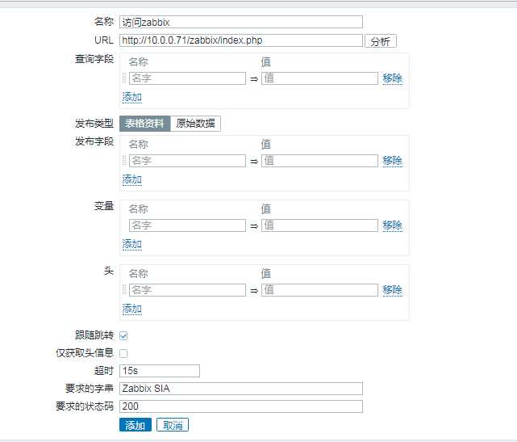Add a new query field row
This screenshot has width=517, height=442.
(131, 97)
